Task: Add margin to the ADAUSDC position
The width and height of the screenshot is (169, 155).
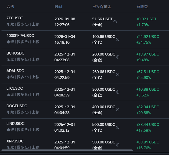Action: coord(118,75)
